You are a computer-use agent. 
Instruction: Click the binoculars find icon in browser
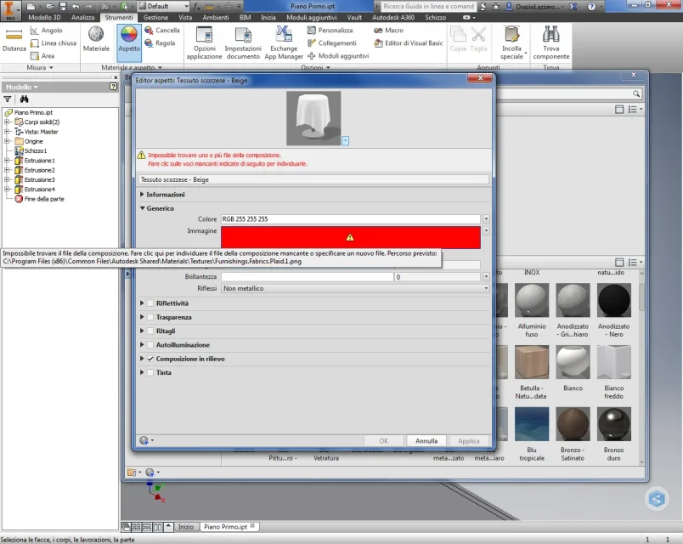[x=24, y=99]
